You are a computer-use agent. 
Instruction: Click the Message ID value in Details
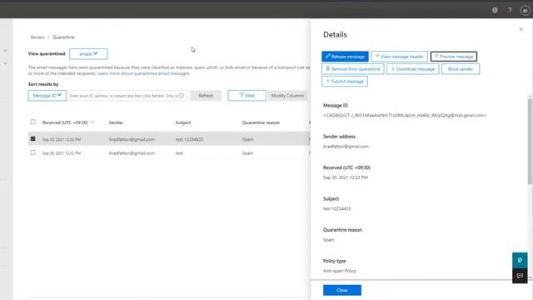[405, 115]
